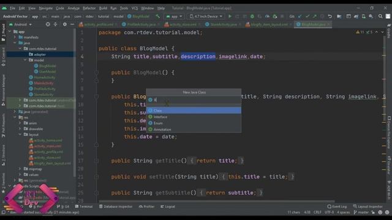Select the adapter package in project tree
This screenshot has width=392, height=220.
coord(39,54)
